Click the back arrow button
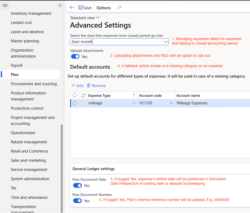The height and width of the screenshot is (213, 250). coord(72,8)
